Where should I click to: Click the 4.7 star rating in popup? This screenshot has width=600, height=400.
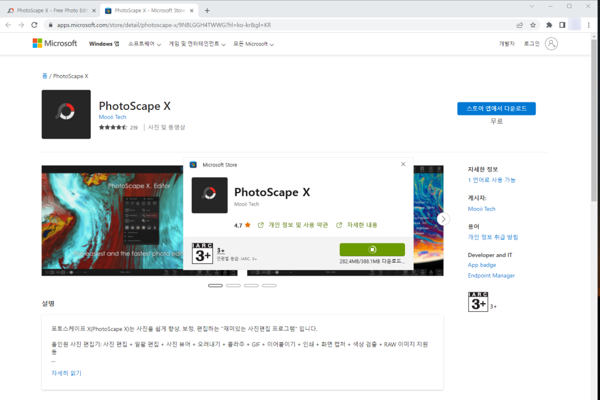pos(242,225)
